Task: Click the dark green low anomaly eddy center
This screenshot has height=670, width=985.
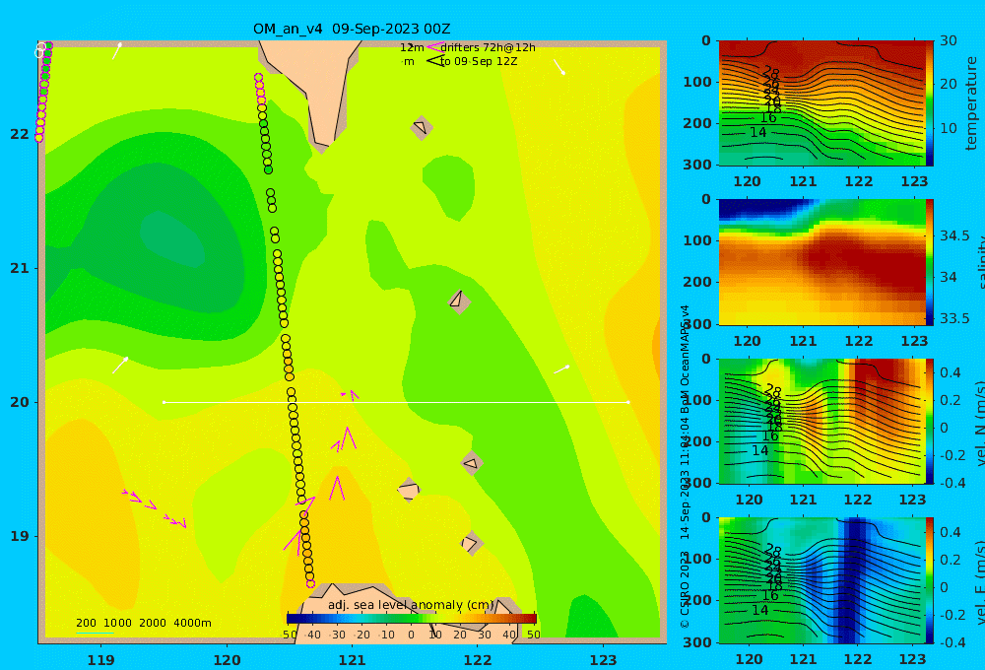Action: coord(172,238)
